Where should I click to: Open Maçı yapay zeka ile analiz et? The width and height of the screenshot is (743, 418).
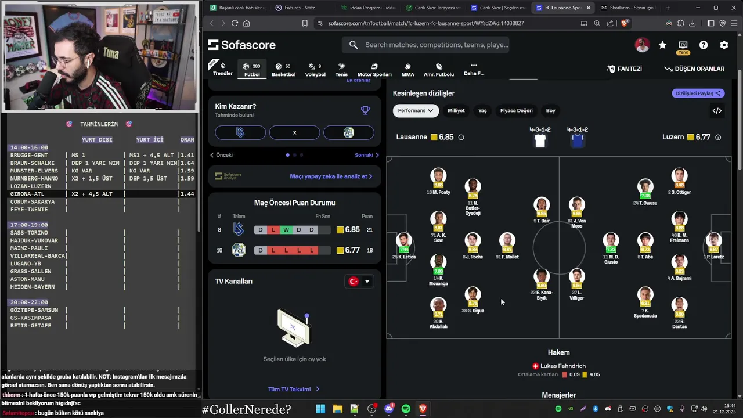tap(331, 176)
